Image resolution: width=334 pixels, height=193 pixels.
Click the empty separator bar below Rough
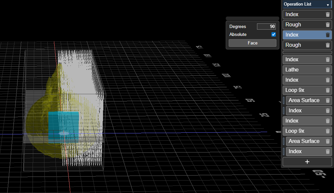(x=307, y=52)
